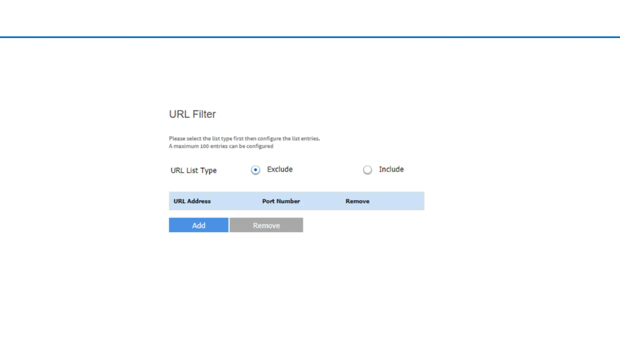The width and height of the screenshot is (620, 348).
Task: Select the Include radio button
Action: pos(367,170)
